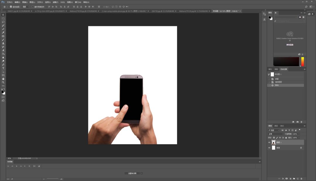Select the Eraser tool
Screen dimensions: 316x181
(3, 50)
